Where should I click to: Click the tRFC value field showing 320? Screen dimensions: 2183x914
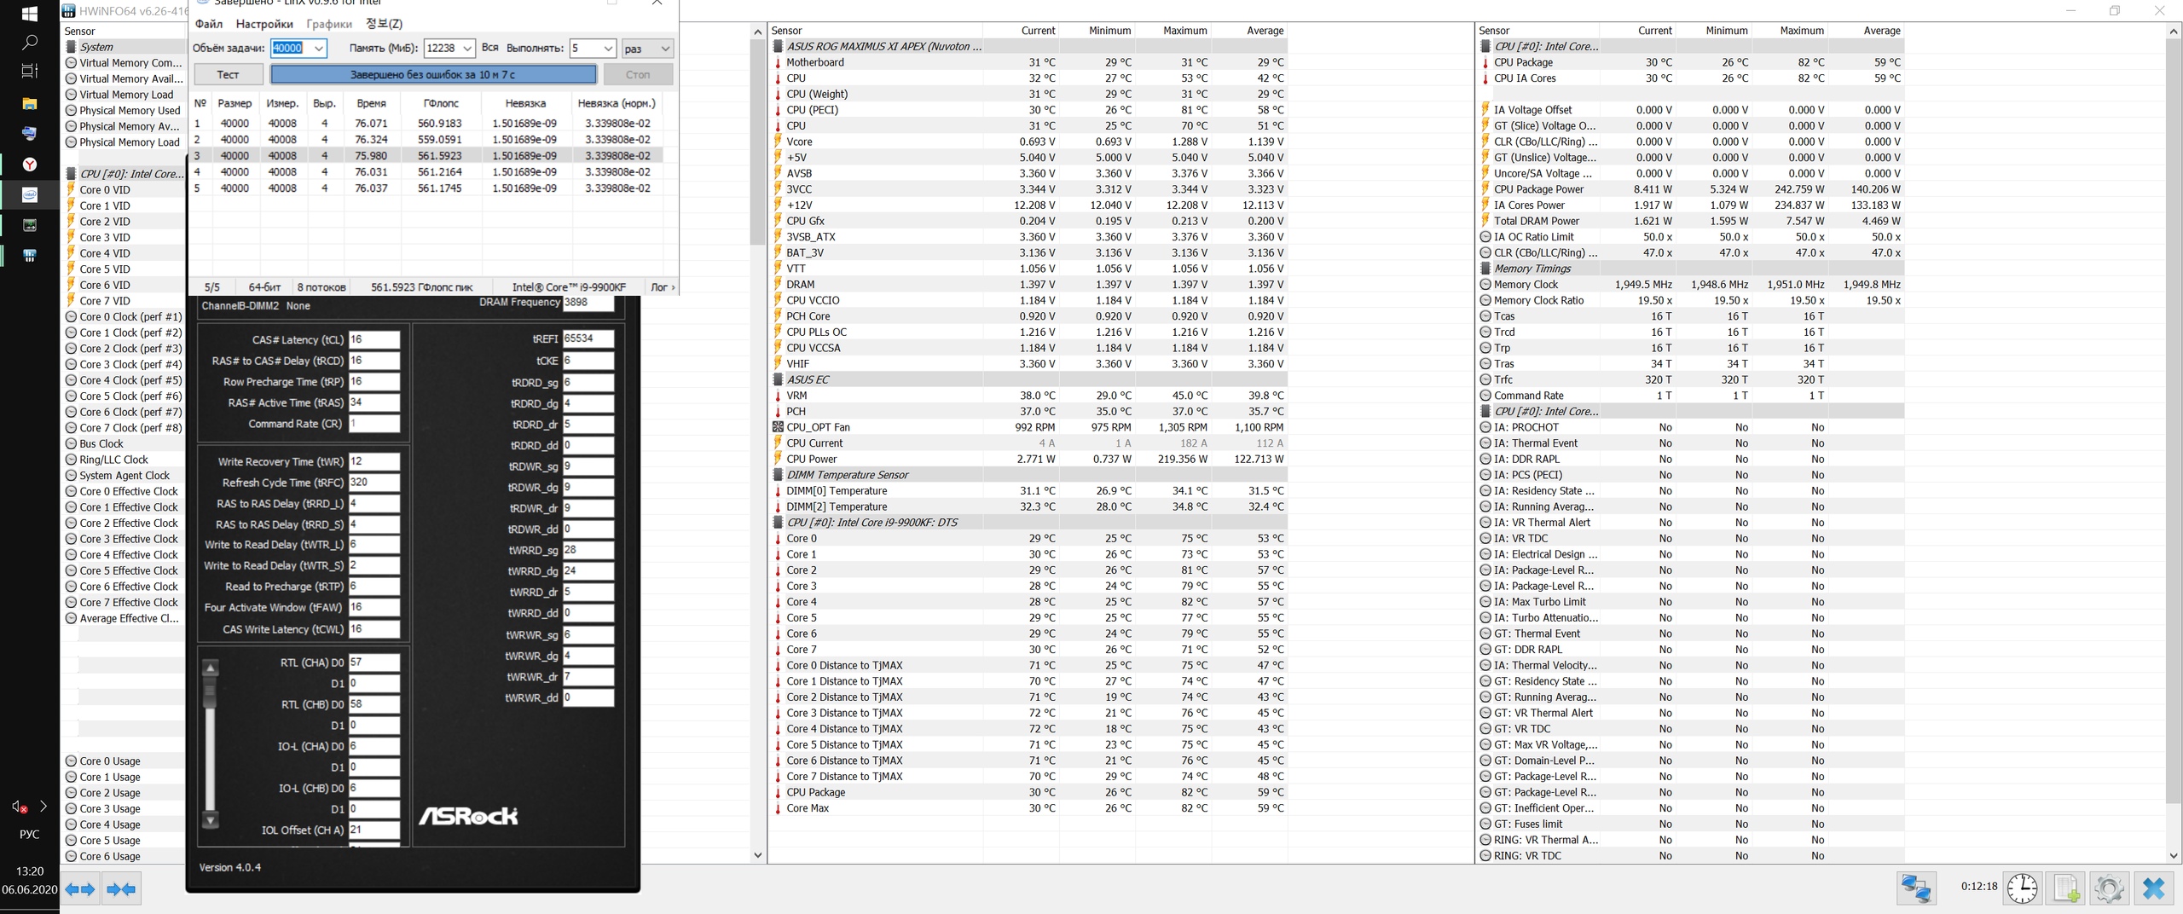coord(373,483)
